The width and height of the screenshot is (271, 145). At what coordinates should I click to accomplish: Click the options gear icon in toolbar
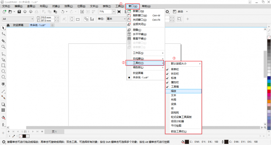point(167,12)
